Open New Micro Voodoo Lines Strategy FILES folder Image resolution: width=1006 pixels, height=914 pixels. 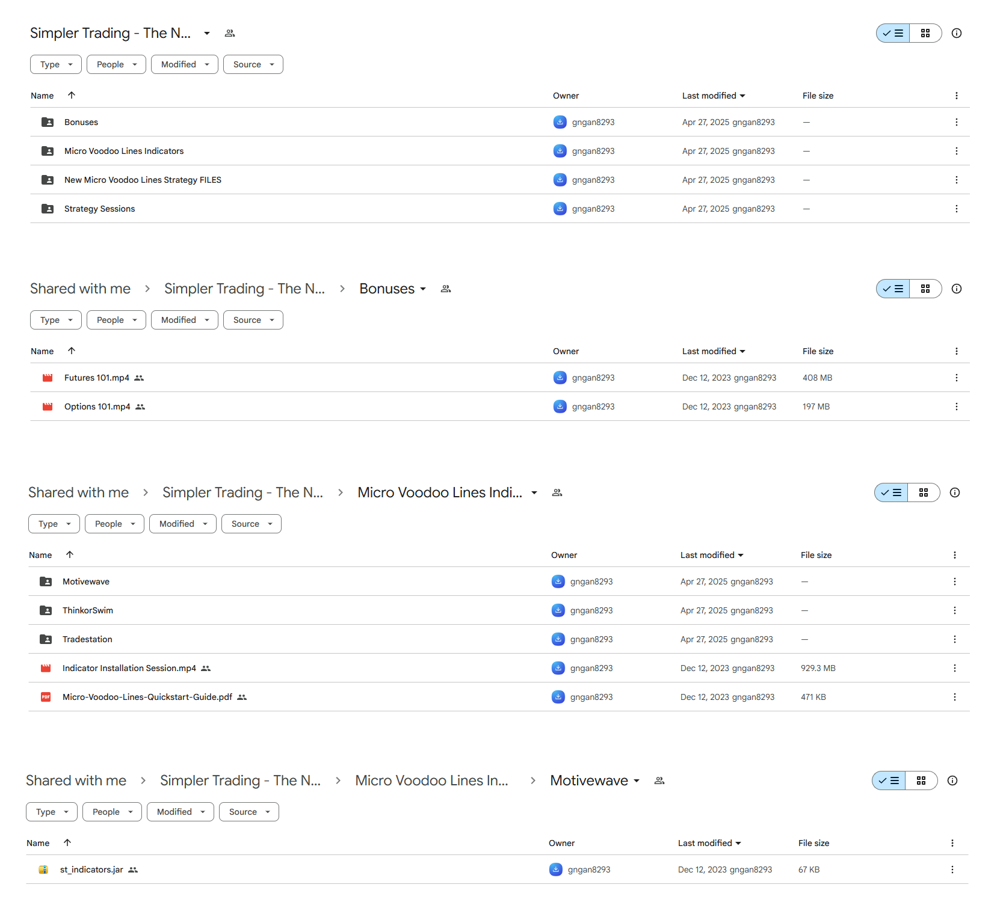click(499, 180)
